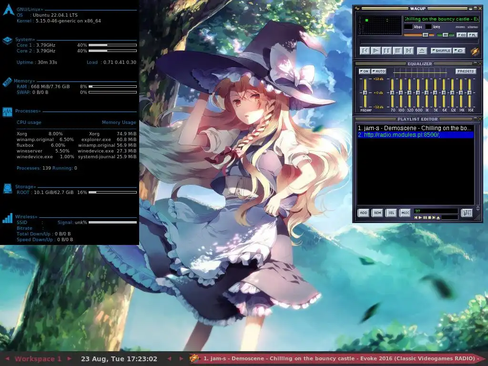This screenshot has width=488, height=366.
Task: Click next window arrow beside the taskbar
Action: (181, 358)
